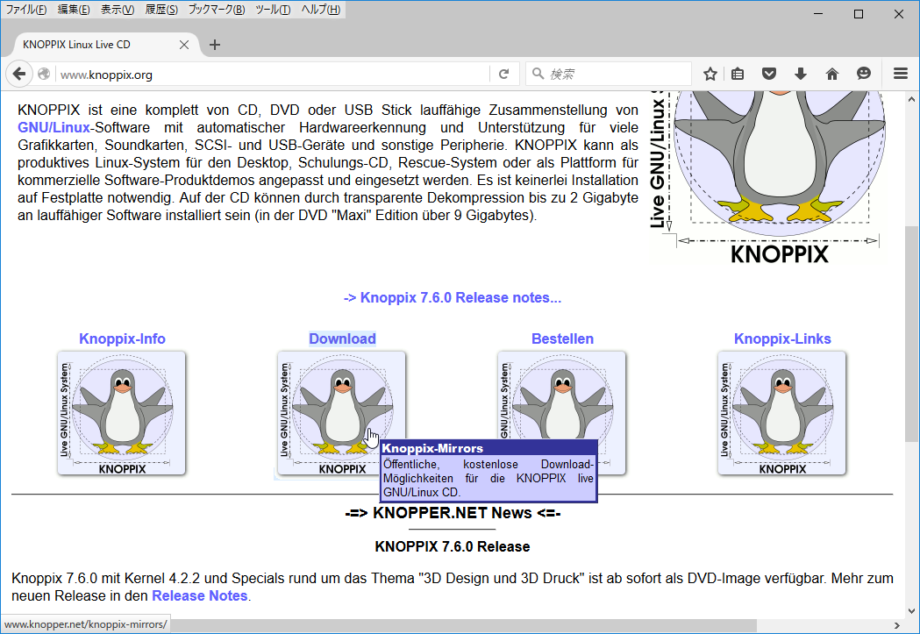Show bookmarks list icon

[x=738, y=74]
